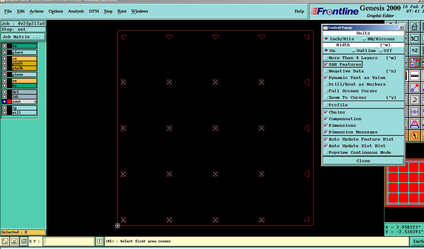Enable More Than 4 Layers checkbox
The width and height of the screenshot is (424, 249).
coord(326,58)
